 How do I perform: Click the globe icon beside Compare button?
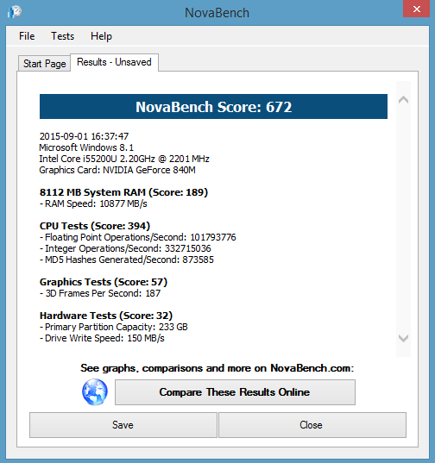pyautogui.click(x=95, y=391)
